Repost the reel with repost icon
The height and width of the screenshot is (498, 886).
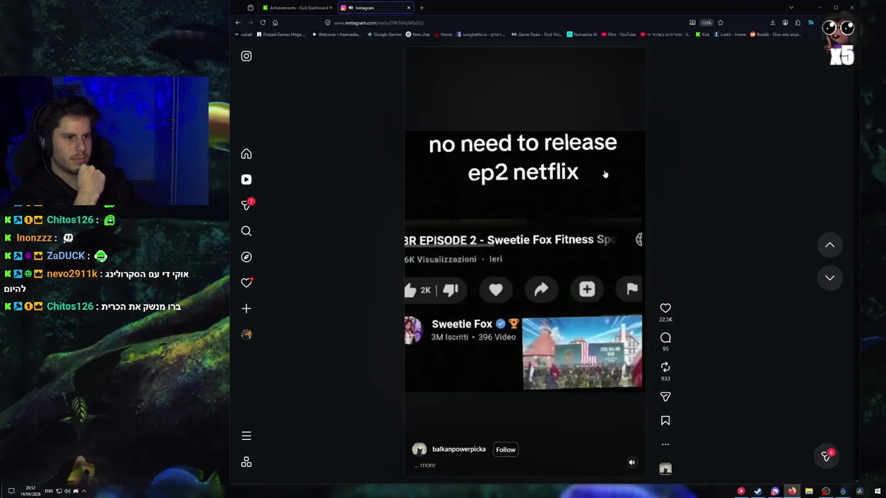tap(665, 367)
